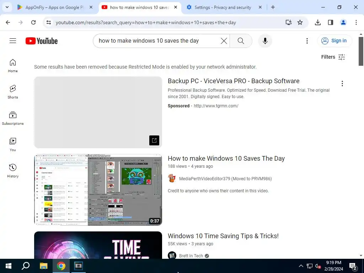The width and height of the screenshot is (364, 273).
Task: Open Windows taskbar search
Action: click(26, 266)
